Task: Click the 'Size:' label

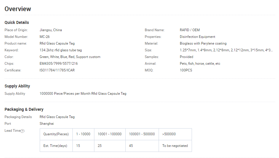Action: (148, 50)
